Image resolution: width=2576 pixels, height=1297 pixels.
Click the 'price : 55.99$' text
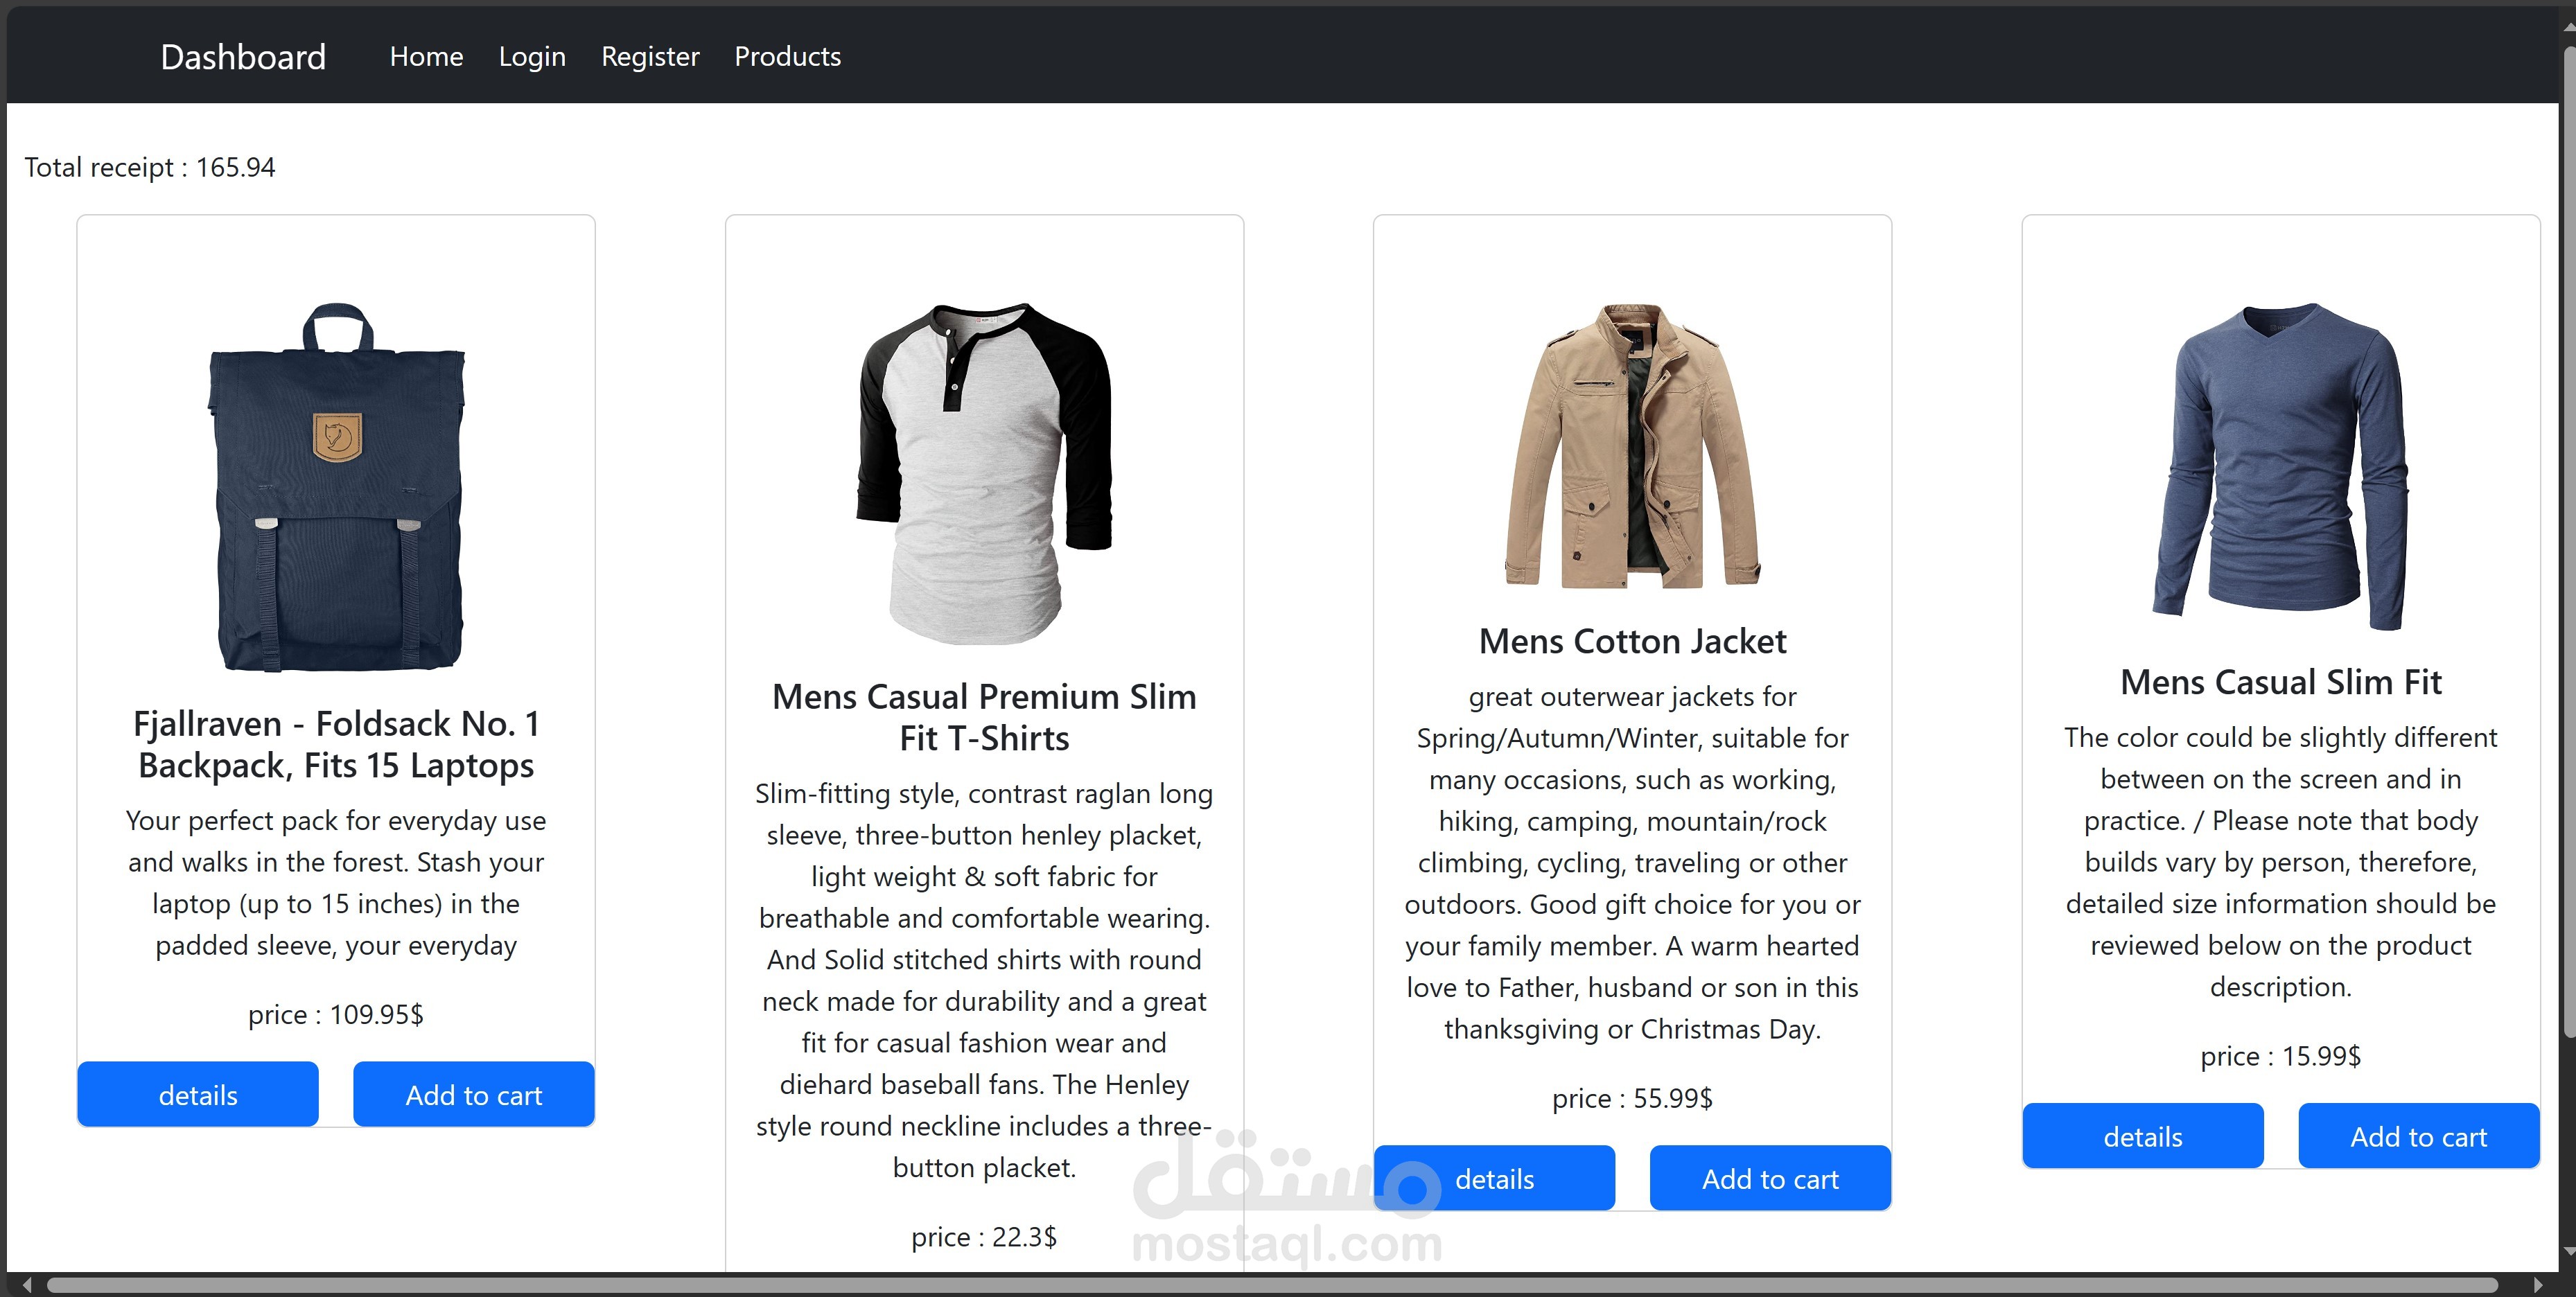tap(1633, 1098)
